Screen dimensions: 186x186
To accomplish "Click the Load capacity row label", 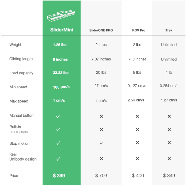I will (x=21, y=73).
